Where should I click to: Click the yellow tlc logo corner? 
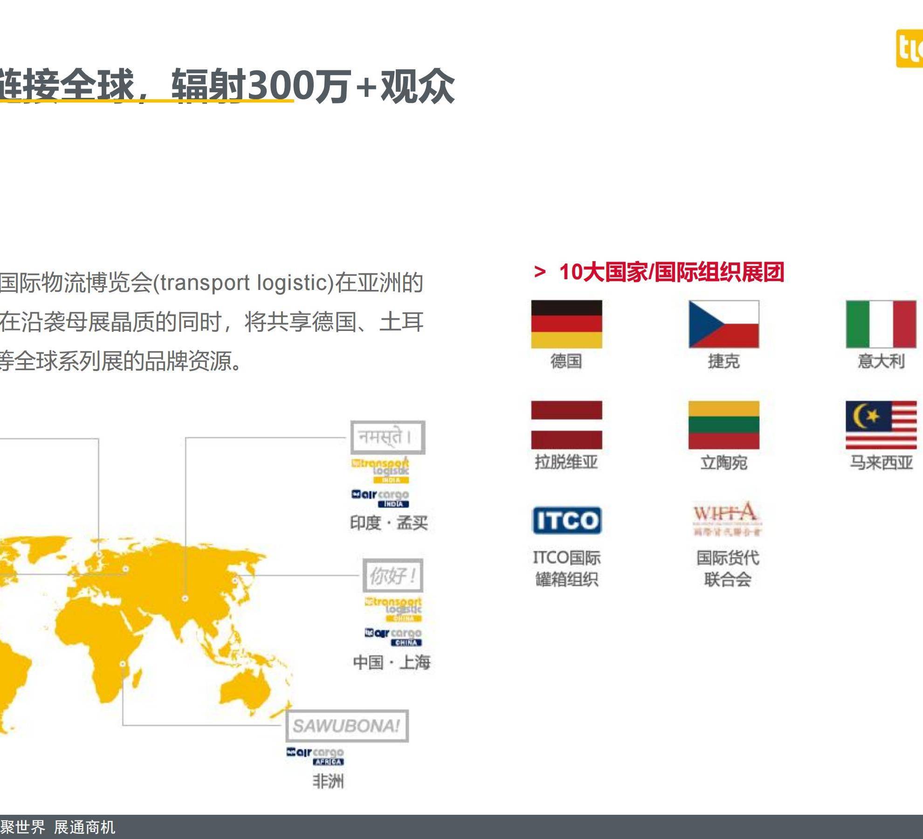point(909,48)
